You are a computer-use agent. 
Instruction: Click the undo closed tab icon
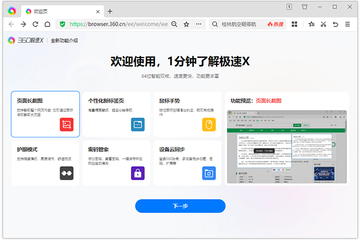pos(335,24)
